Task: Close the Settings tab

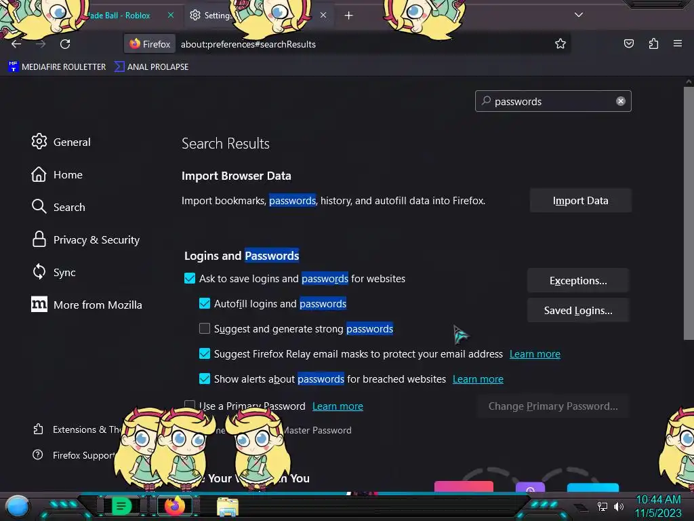Action: coord(323,15)
